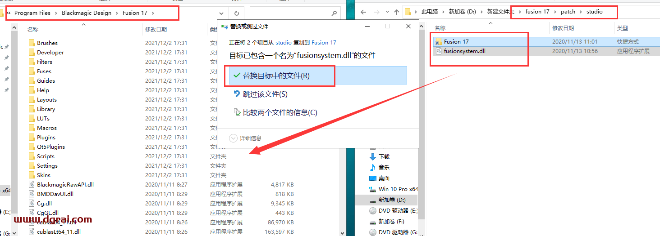This screenshot has height=236, width=660.
Task: Open Guides folder icon
Action: click(32, 81)
